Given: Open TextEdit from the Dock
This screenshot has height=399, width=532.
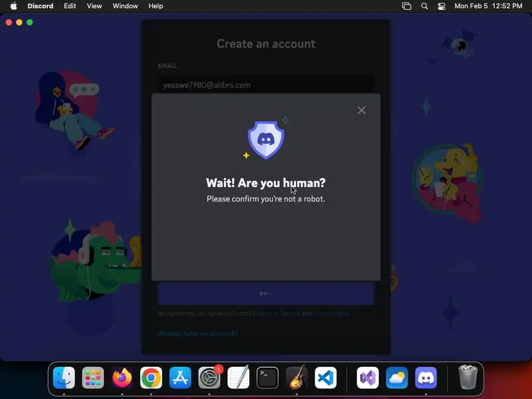Looking at the screenshot, I should coord(238,378).
